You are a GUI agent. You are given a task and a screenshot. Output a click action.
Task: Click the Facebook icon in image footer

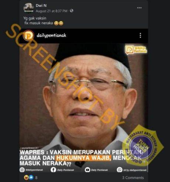tap(53, 170)
